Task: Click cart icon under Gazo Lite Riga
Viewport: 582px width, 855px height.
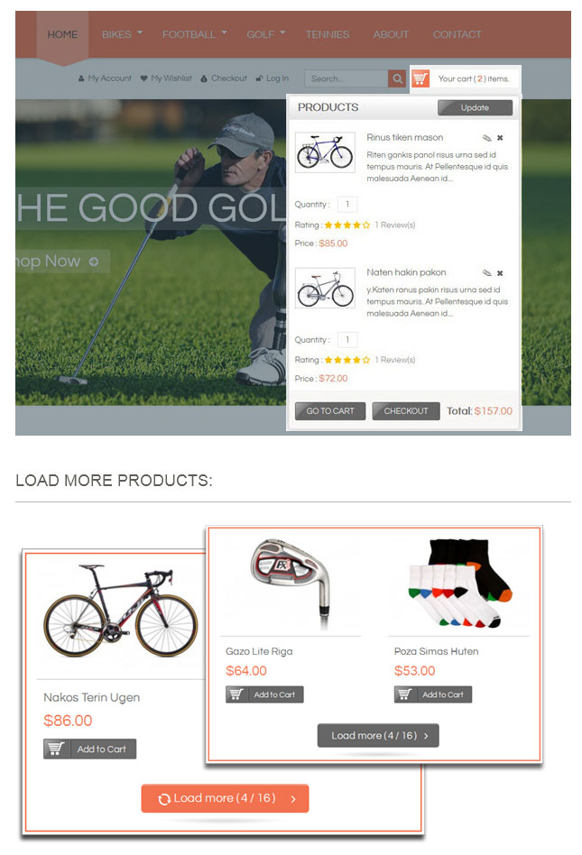Action: (x=236, y=694)
